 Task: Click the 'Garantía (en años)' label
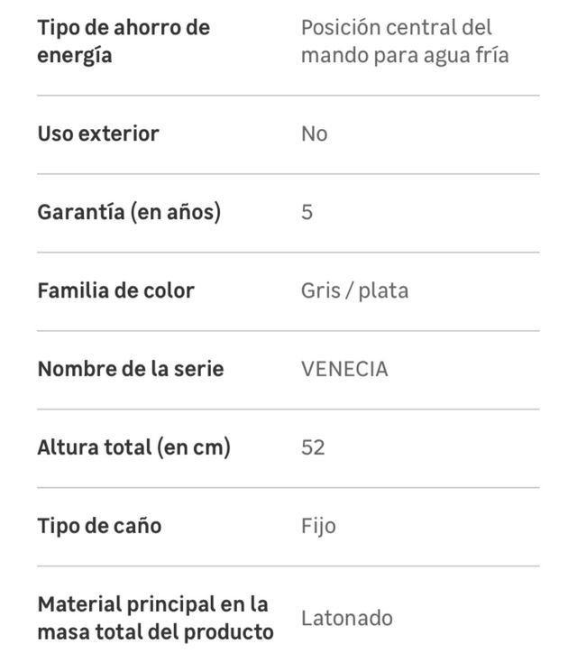click(x=129, y=212)
